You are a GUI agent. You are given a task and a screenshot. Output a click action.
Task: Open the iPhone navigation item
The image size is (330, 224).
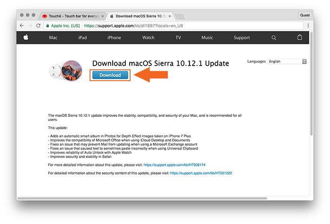point(114,38)
